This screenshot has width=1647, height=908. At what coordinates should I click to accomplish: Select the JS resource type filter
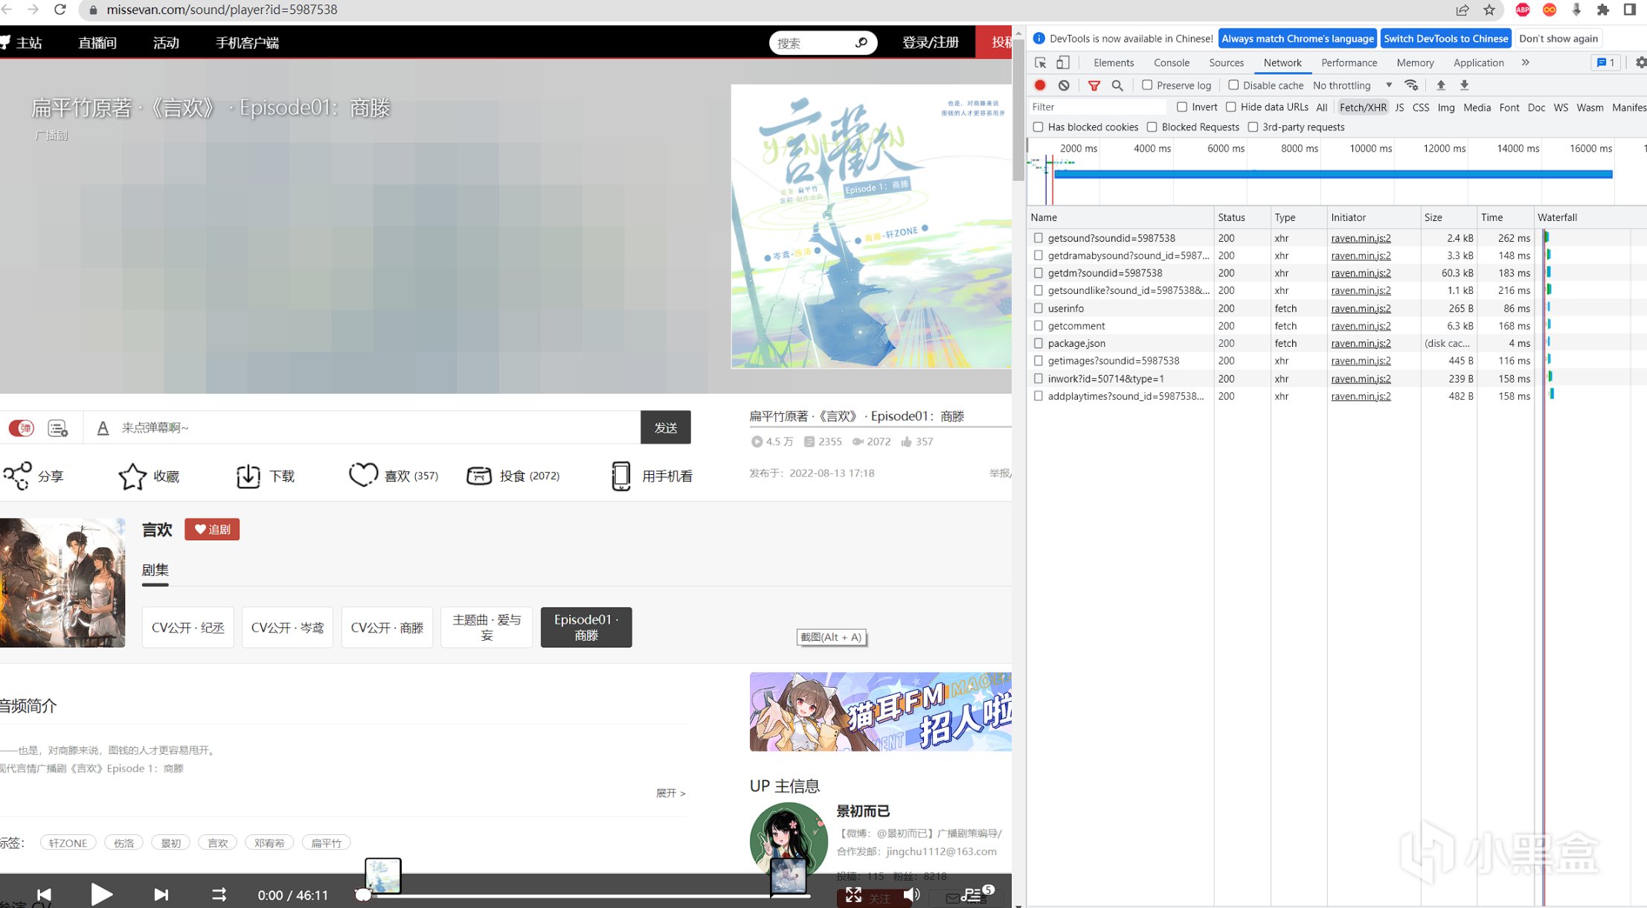pos(1399,107)
